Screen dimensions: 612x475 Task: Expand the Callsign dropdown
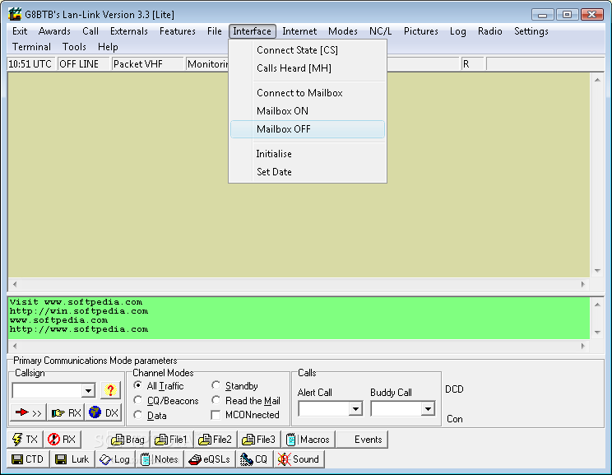pos(89,390)
